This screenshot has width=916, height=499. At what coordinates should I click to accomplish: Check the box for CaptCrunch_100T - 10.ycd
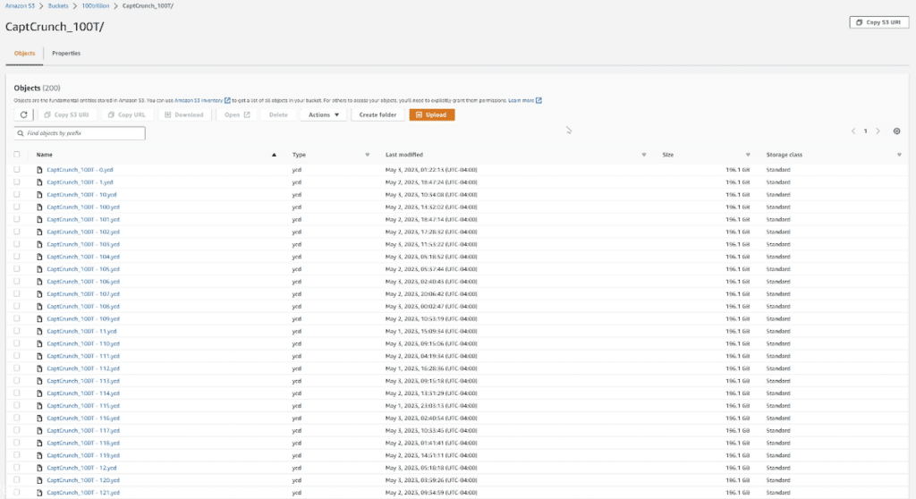pos(17,194)
